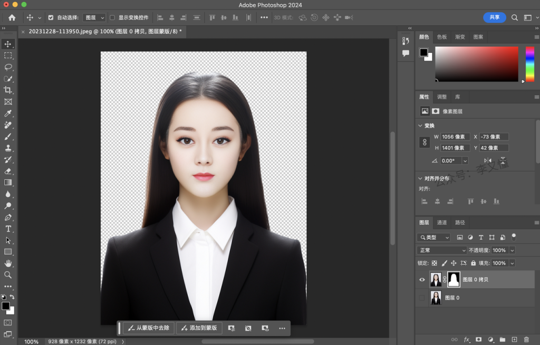Disable the 自动选择 checkbox
Screen dimensions: 540x345
(x=51, y=17)
